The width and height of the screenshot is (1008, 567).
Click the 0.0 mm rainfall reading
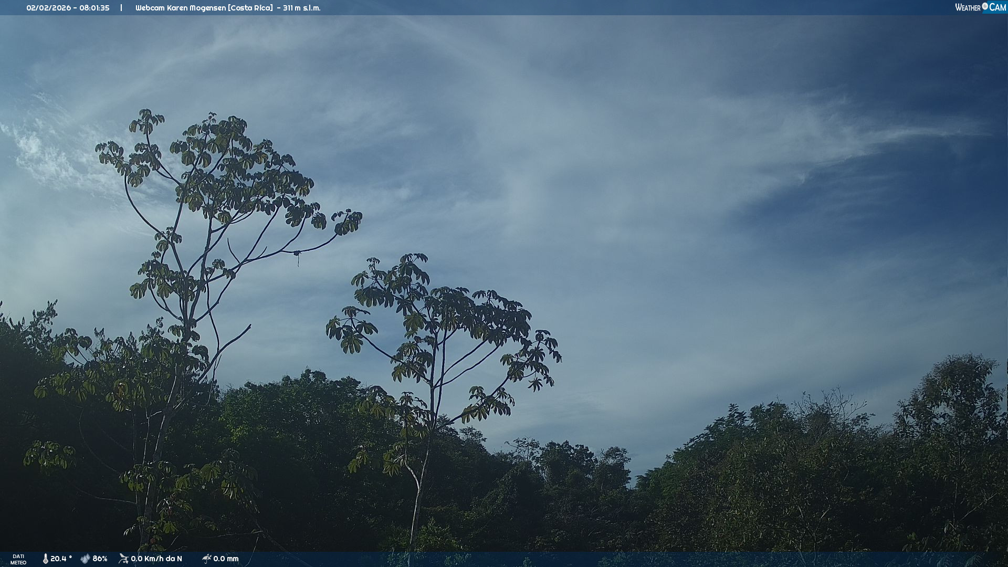(226, 559)
